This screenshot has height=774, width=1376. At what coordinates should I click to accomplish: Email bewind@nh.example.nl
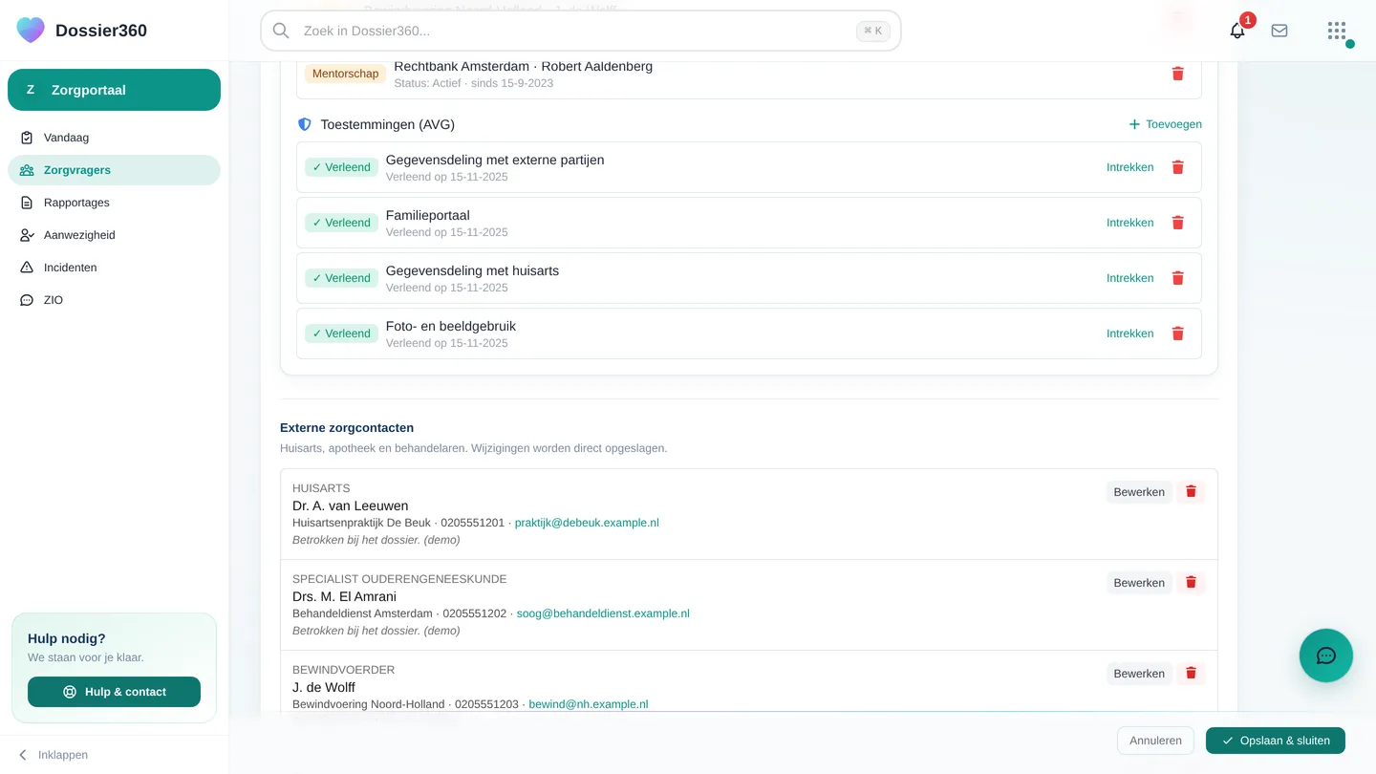589,704
